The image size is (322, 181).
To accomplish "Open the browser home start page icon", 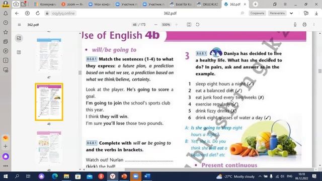I will [x=16, y=4].
